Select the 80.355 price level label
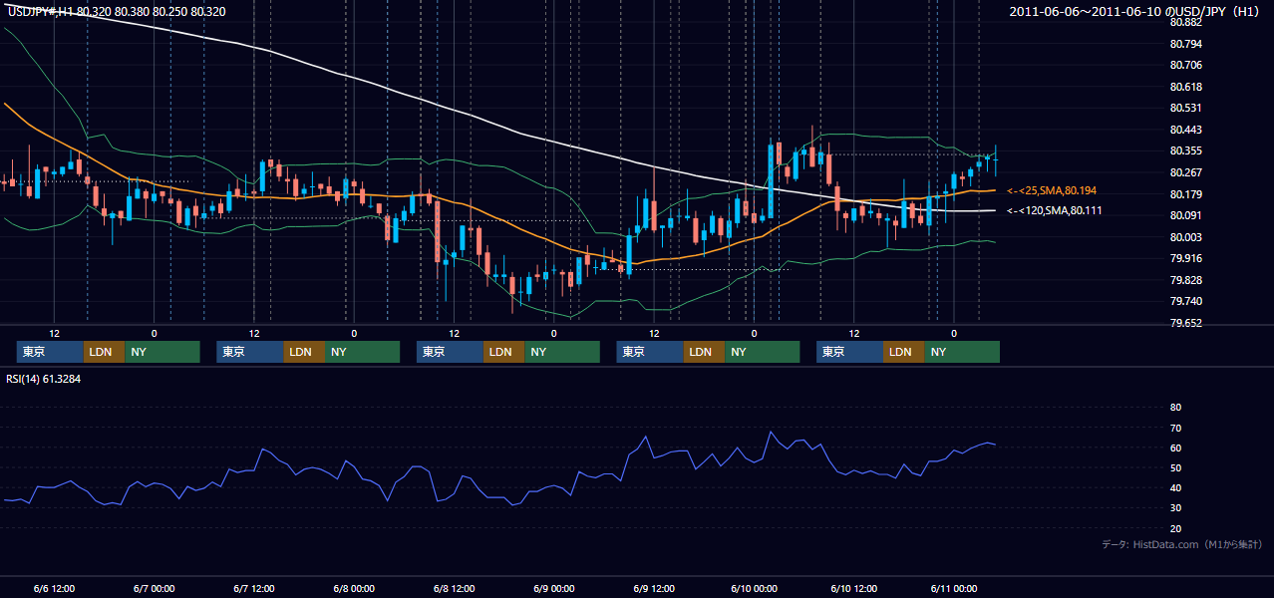Image resolution: width=1274 pixels, height=598 pixels. (x=1184, y=150)
